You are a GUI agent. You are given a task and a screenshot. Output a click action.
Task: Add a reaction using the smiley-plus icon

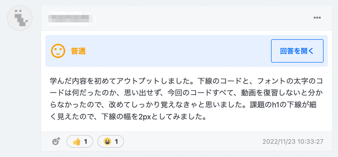pyautogui.click(x=56, y=141)
